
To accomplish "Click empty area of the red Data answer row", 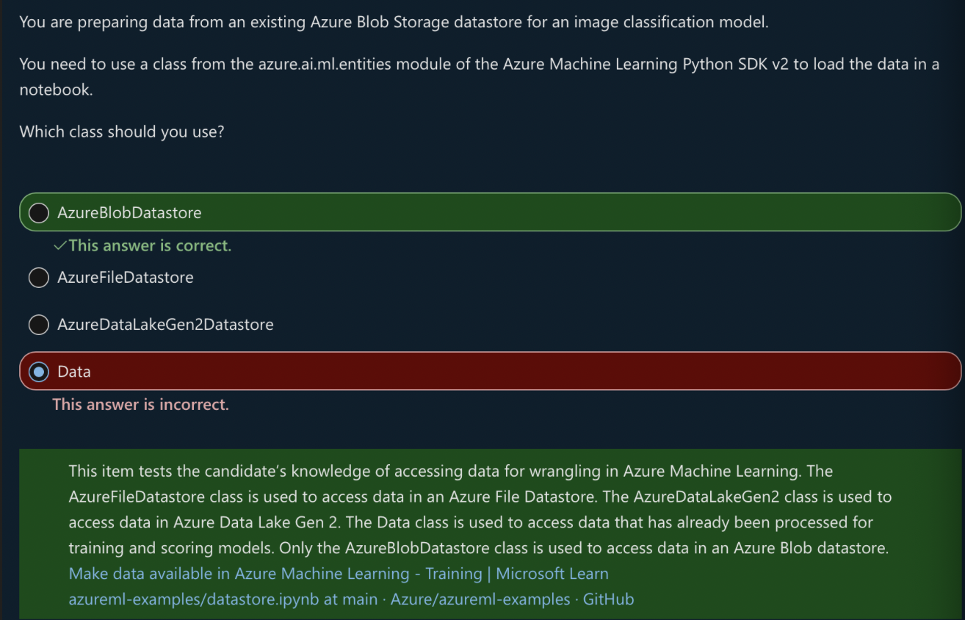I will click(514, 372).
